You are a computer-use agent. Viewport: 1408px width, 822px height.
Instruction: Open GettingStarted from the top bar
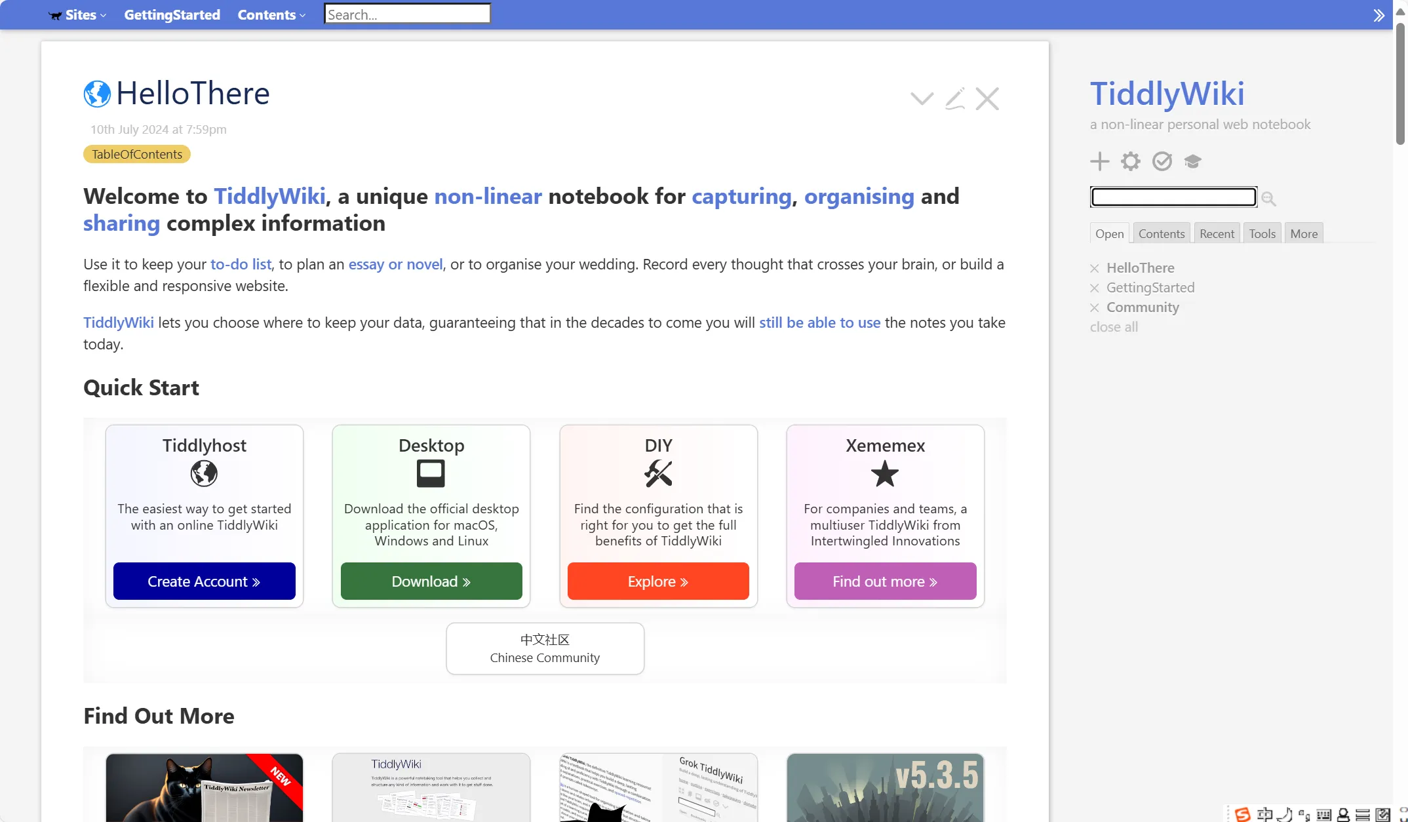(x=172, y=14)
